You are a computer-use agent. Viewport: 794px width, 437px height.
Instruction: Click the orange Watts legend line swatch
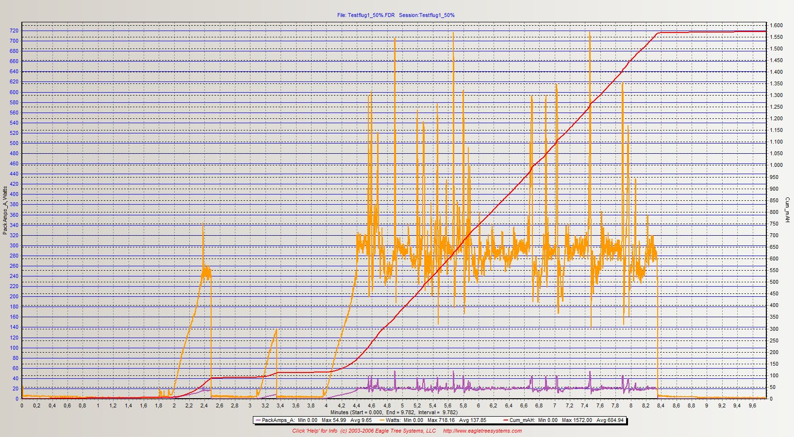tap(382, 420)
